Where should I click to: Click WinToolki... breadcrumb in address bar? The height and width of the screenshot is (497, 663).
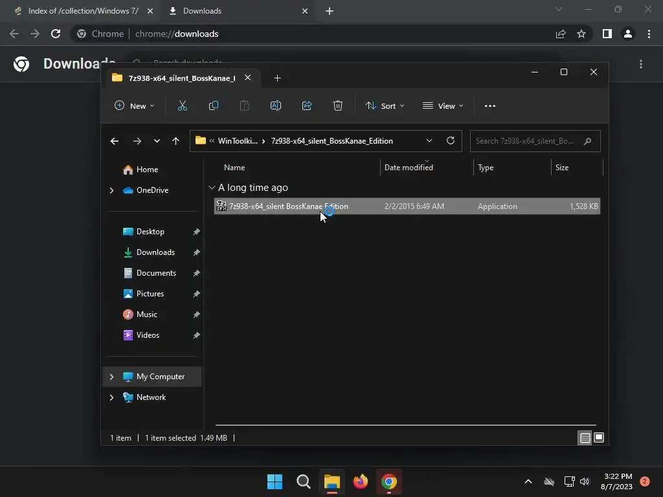pyautogui.click(x=238, y=140)
